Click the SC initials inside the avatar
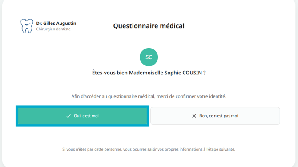298x167 pixels. [149, 57]
